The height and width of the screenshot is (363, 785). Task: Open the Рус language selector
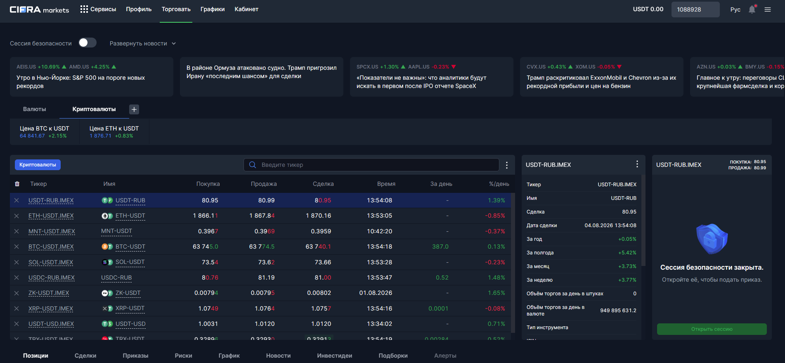click(735, 9)
